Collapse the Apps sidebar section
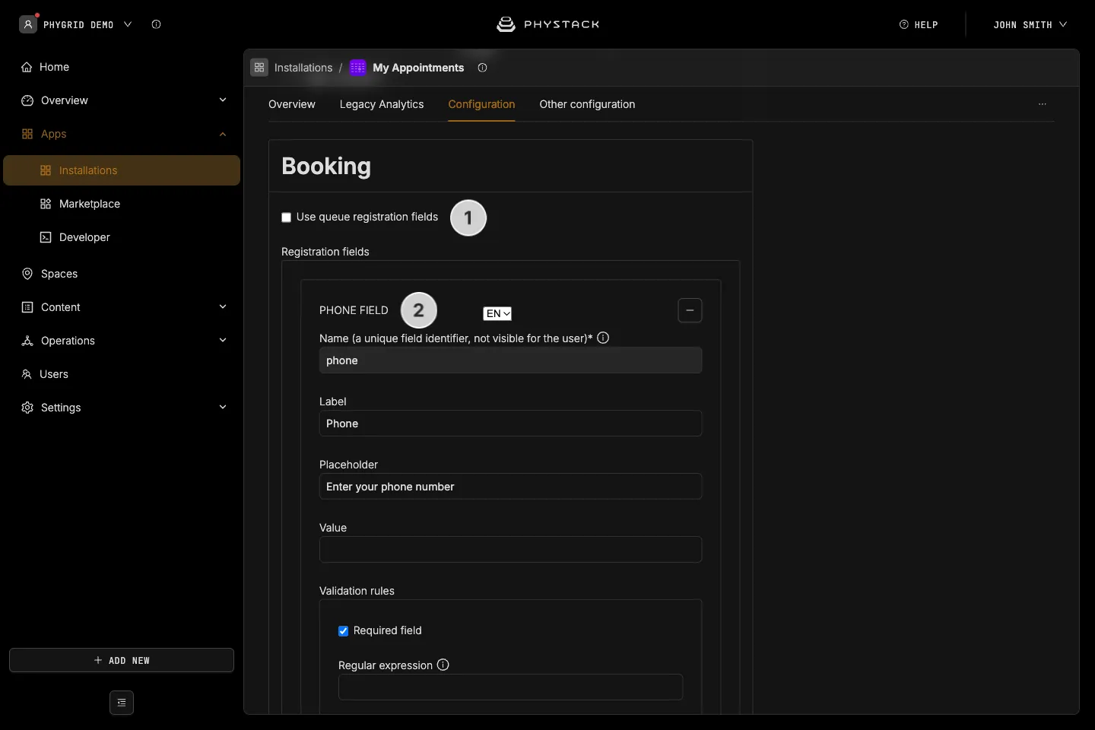The height and width of the screenshot is (730, 1095). 223,134
